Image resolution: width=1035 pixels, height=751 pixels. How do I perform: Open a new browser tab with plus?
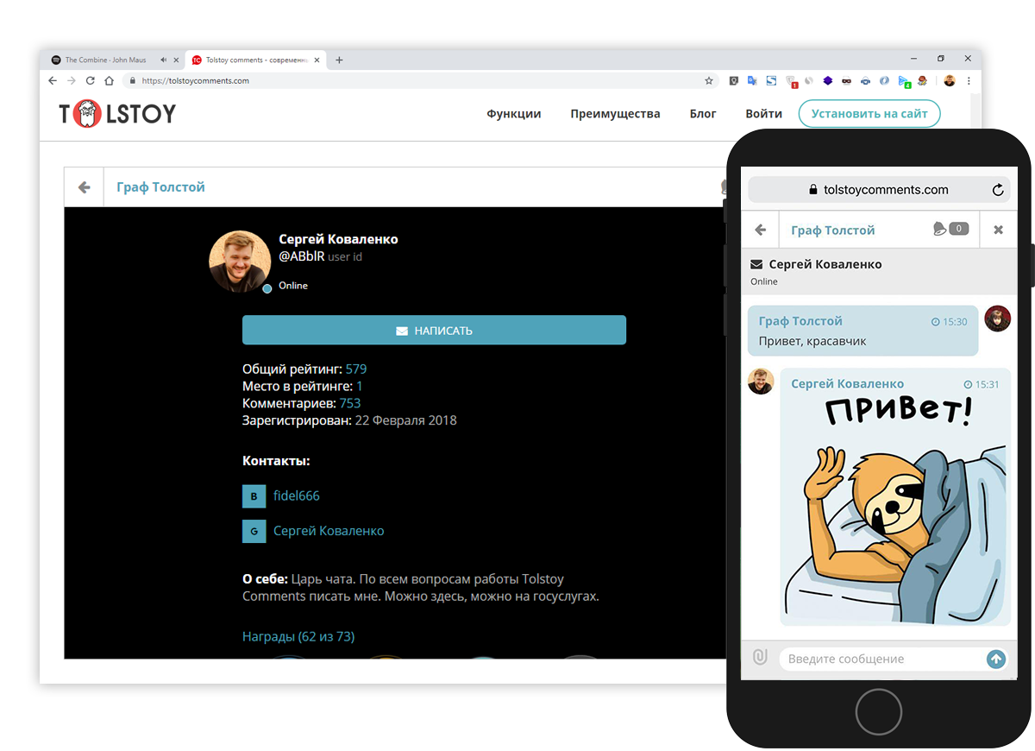pos(339,60)
